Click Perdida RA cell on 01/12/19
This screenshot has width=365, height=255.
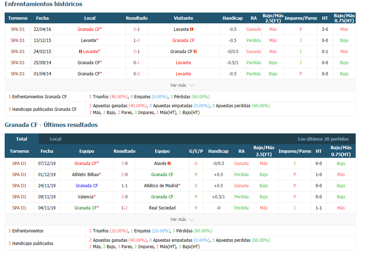(x=241, y=175)
